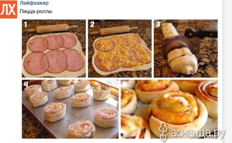232x143 pixels.
Task: Click the rolling pin in step 1 photo
Action: [x=52, y=28]
